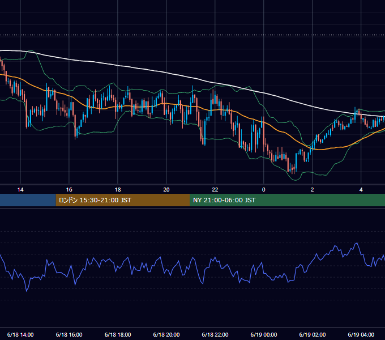Select the 6/18 22:00 time label
Image resolution: width=385 pixels, height=340 pixels.
tap(215, 334)
